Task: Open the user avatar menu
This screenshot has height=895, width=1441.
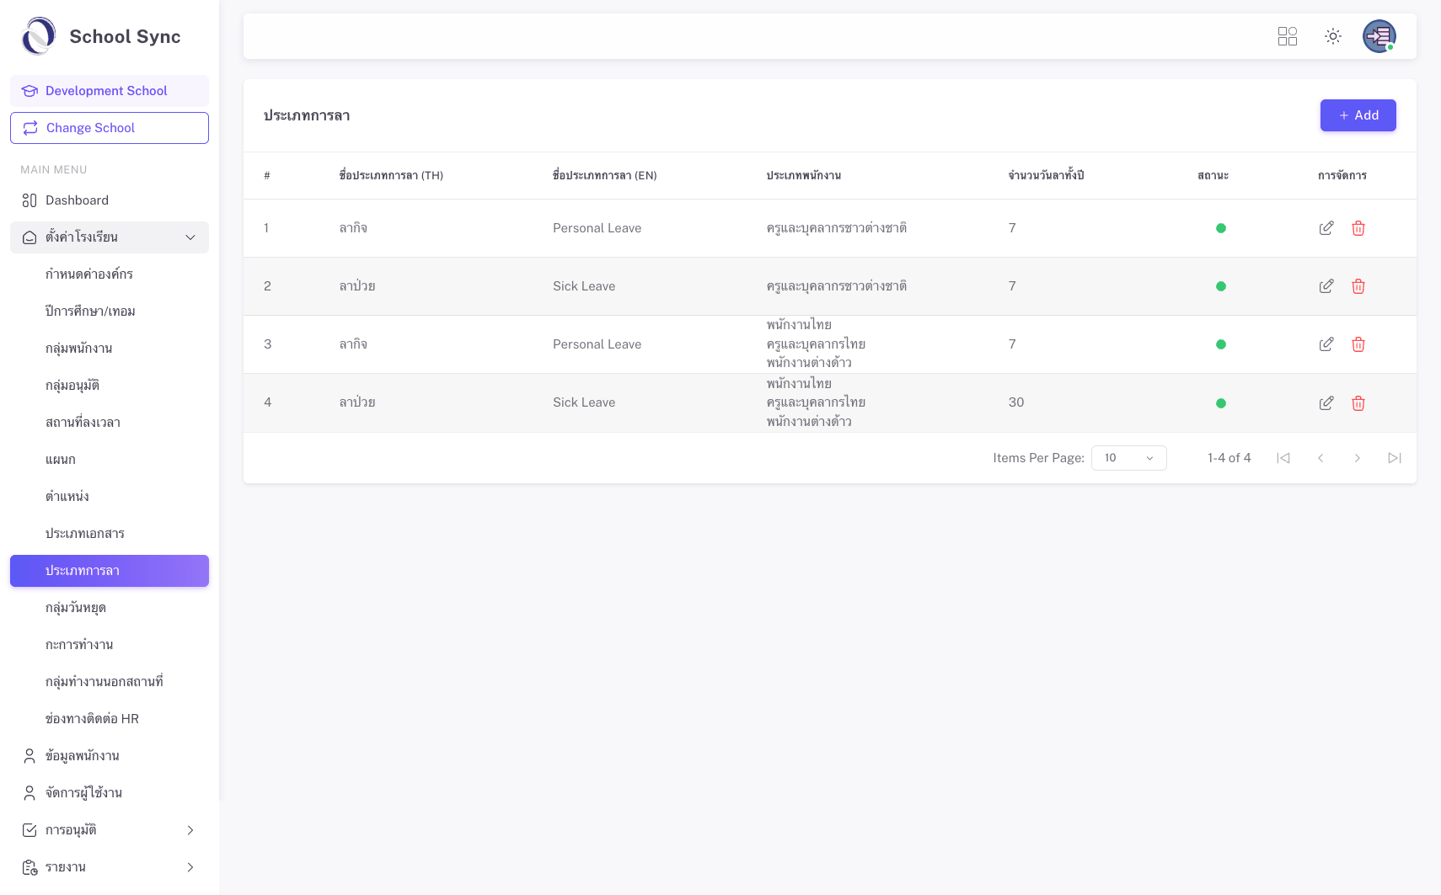Action: click(1379, 36)
